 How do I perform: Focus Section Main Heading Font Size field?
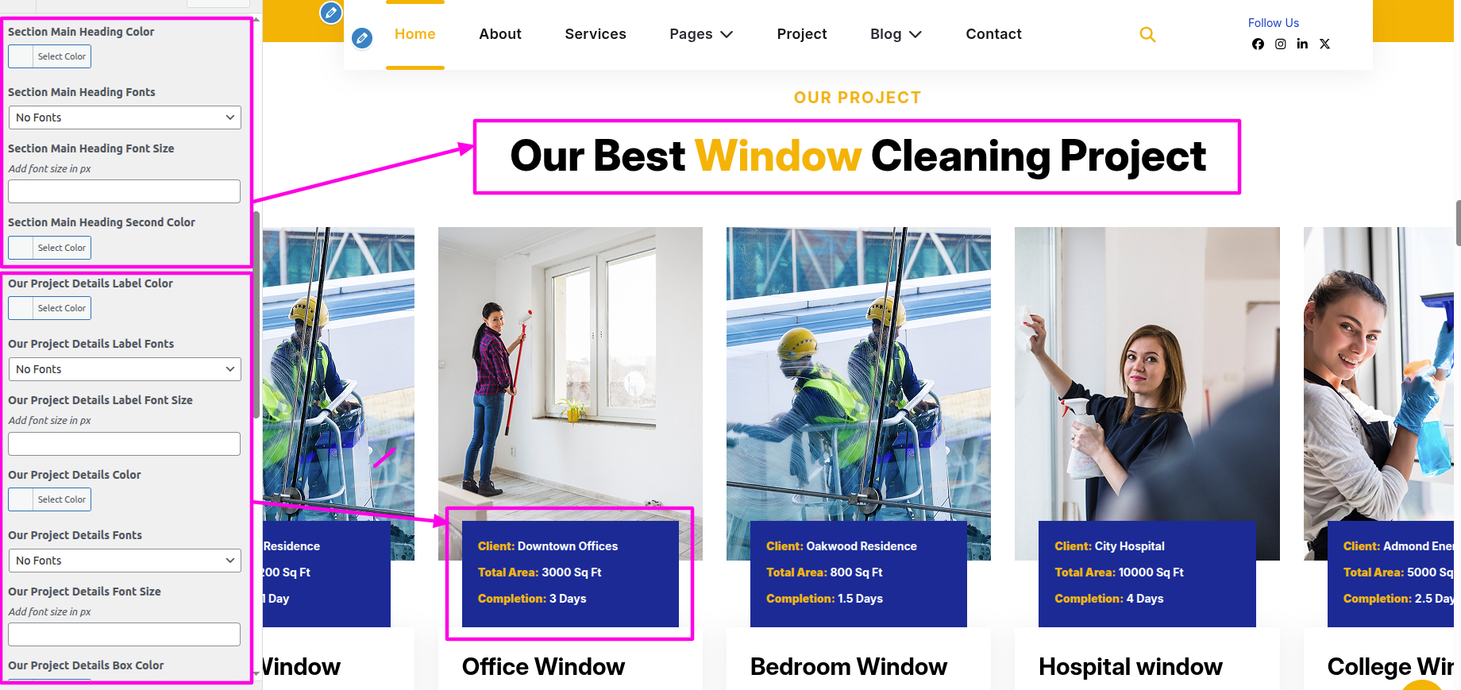[x=125, y=191]
